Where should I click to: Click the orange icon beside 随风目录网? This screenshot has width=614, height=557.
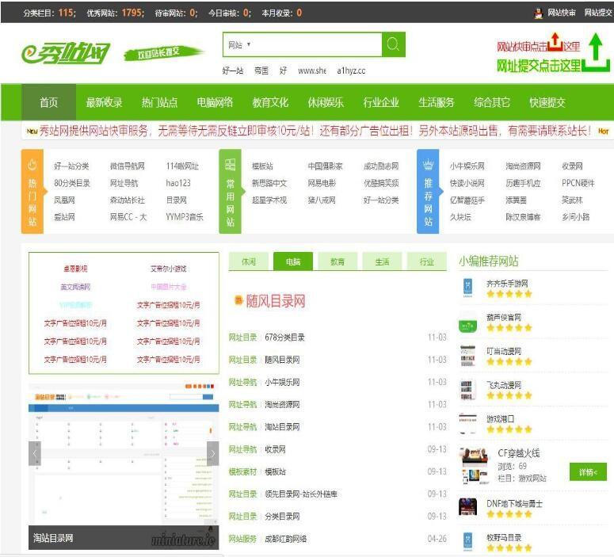(238, 300)
